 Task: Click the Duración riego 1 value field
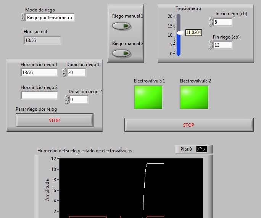(76, 73)
